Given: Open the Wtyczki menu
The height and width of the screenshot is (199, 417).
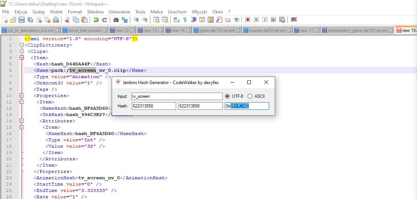Looking at the screenshot, I should (x=200, y=12).
